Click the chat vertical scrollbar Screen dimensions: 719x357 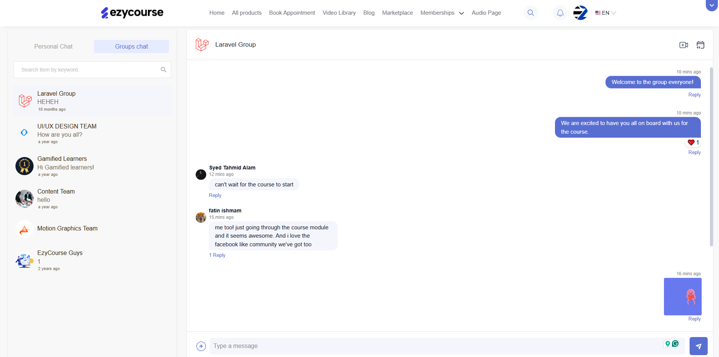(711, 157)
